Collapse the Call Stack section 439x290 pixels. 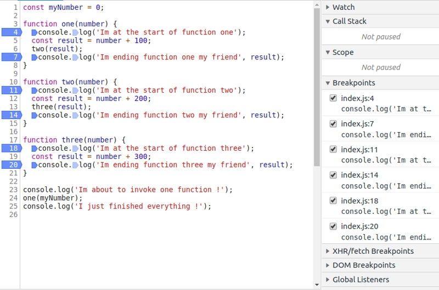349,21
